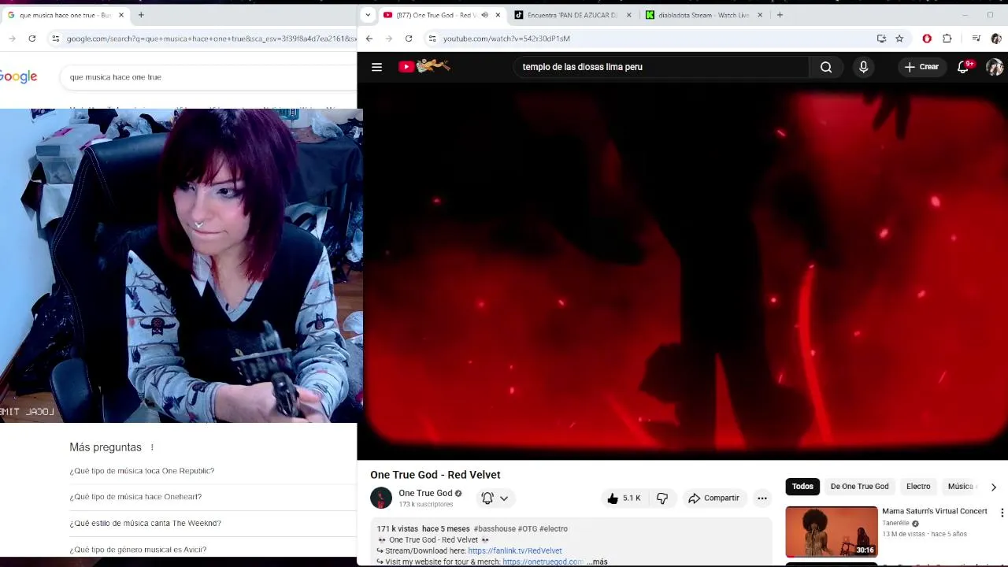The width and height of the screenshot is (1008, 567).
Task: Go forward in the Google window
Action: (x=12, y=38)
